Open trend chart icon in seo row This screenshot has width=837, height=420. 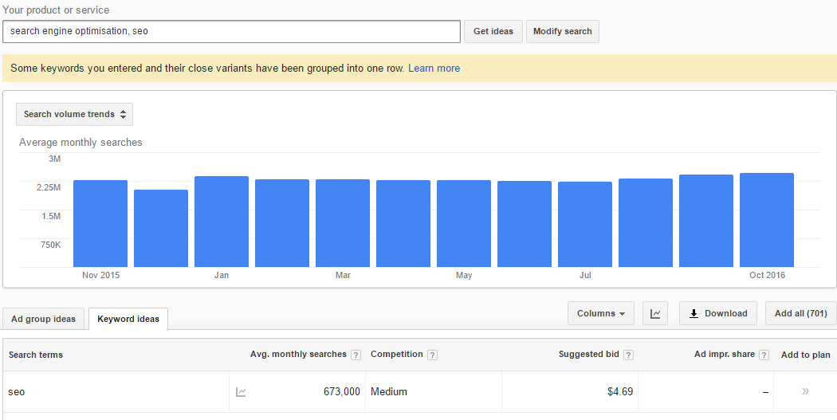pyautogui.click(x=241, y=392)
